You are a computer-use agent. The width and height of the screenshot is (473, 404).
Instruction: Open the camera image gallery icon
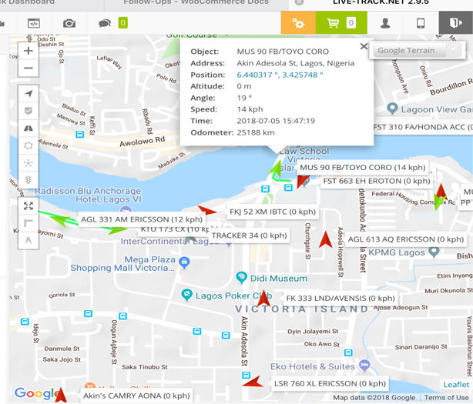coord(69,23)
